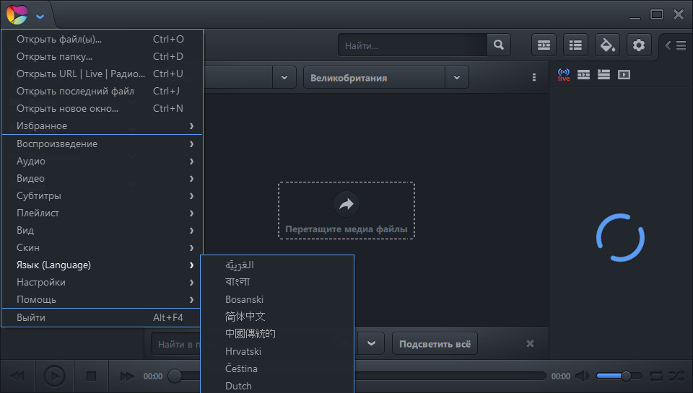The height and width of the screenshot is (393, 693).
Task: Open the Вид submenu
Action: (102, 230)
